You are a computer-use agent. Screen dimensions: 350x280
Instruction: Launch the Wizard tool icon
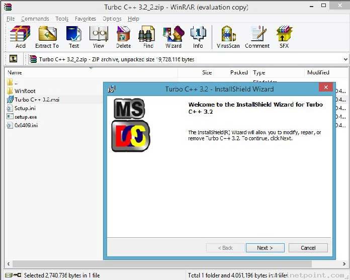pyautogui.click(x=173, y=37)
